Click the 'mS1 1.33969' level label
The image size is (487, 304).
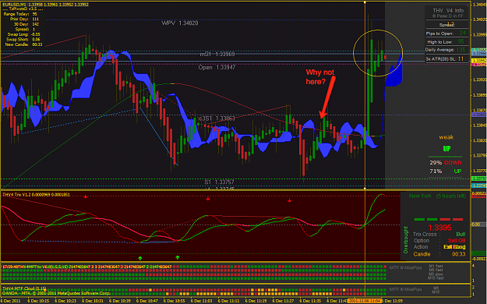(x=217, y=54)
